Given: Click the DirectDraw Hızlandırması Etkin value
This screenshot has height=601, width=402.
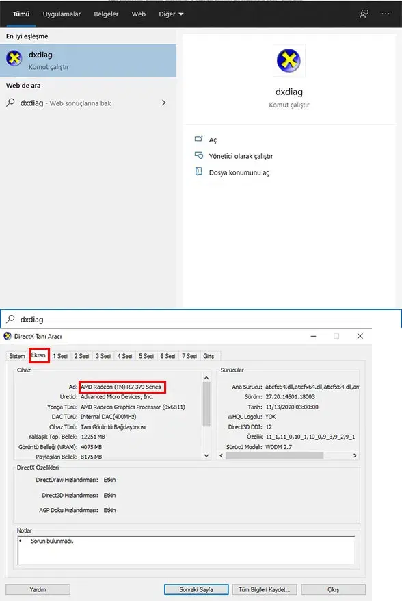Looking at the screenshot, I should click(x=109, y=480).
